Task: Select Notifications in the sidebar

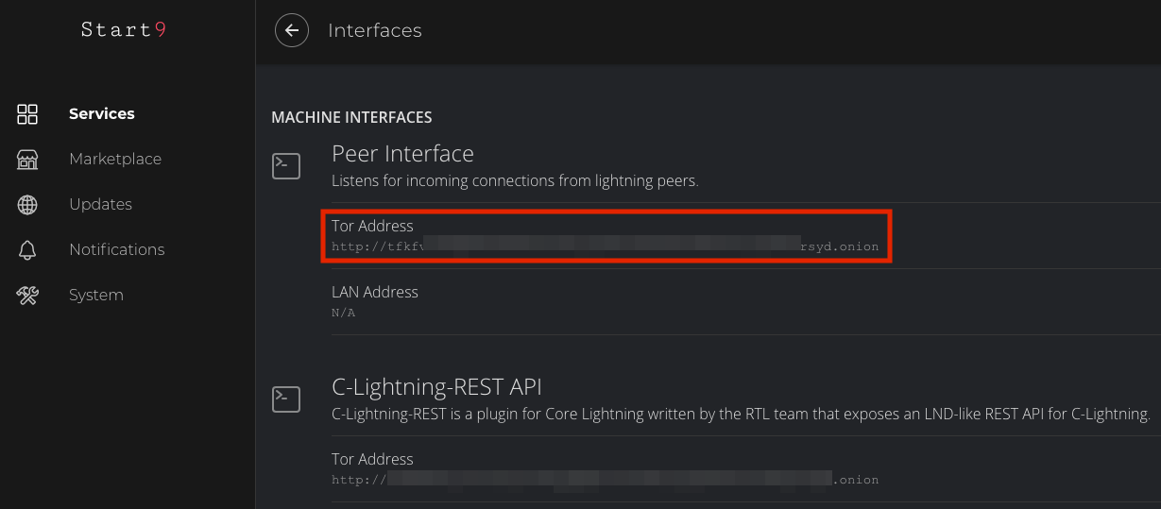Action: point(117,250)
